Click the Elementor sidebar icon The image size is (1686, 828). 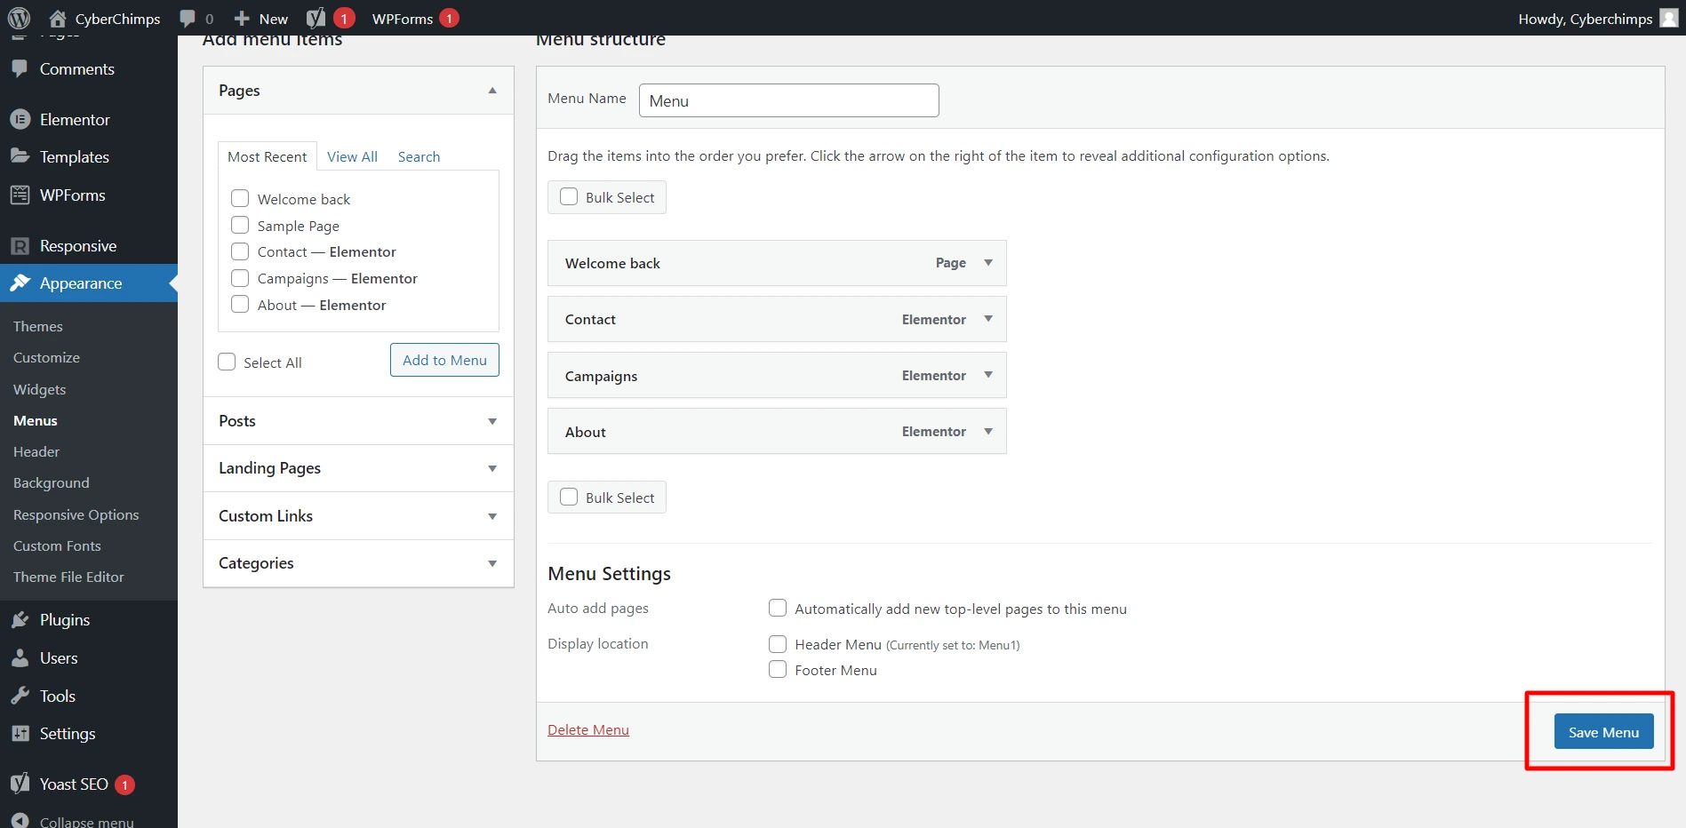[20, 119]
